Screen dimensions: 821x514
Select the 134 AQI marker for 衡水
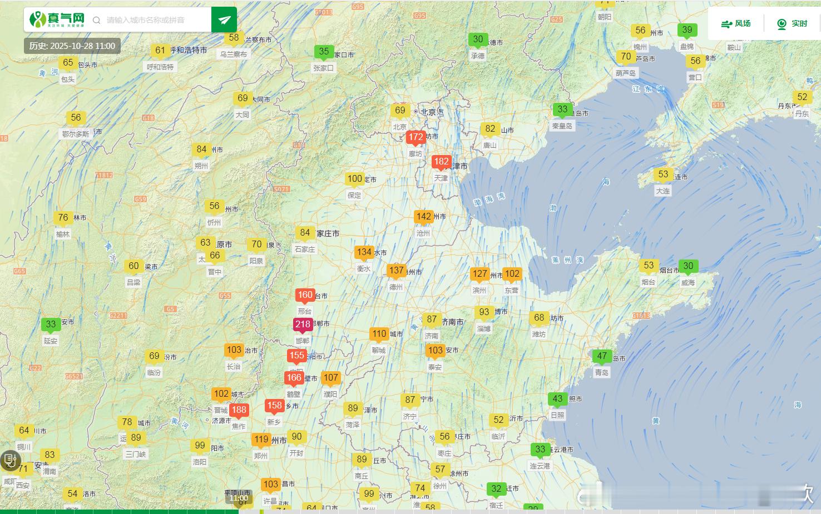[x=364, y=253]
